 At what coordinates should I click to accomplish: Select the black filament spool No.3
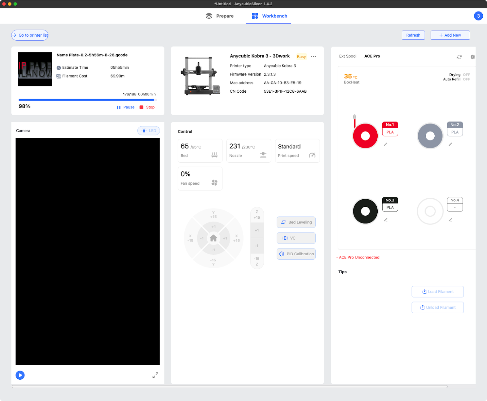(365, 211)
